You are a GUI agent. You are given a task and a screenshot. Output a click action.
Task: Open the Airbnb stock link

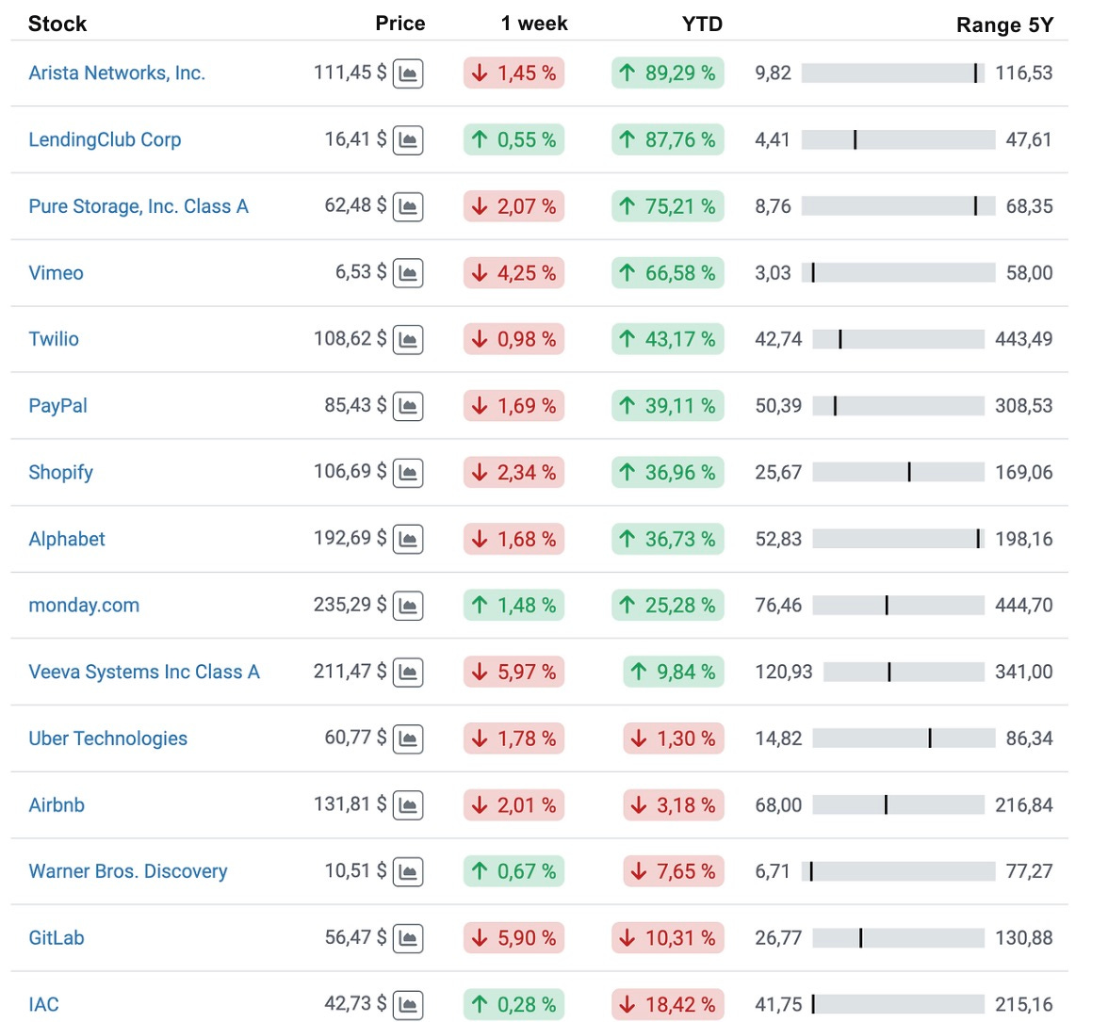pos(57,805)
